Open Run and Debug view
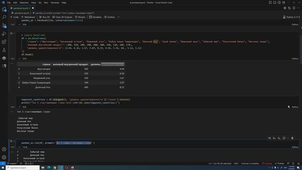 coord(4,34)
